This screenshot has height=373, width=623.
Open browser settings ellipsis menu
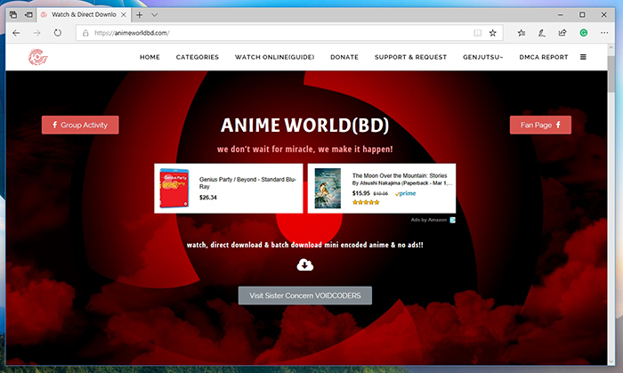tap(604, 33)
